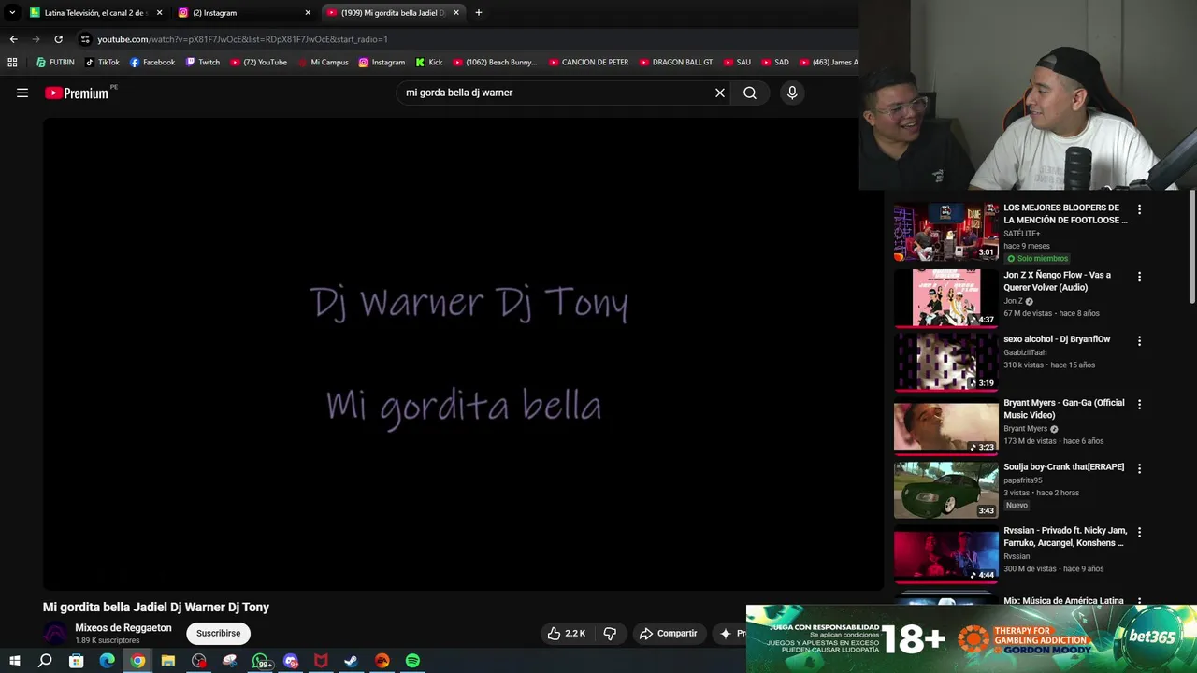The height and width of the screenshot is (673, 1197).
Task: Open the CANCION DE PETER bookmark
Action: pyautogui.click(x=588, y=63)
